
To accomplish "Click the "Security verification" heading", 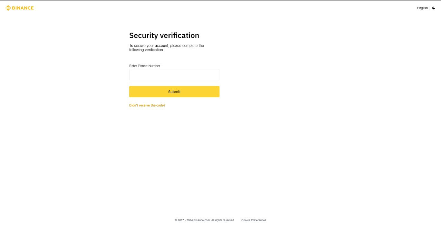I will [x=164, y=35].
